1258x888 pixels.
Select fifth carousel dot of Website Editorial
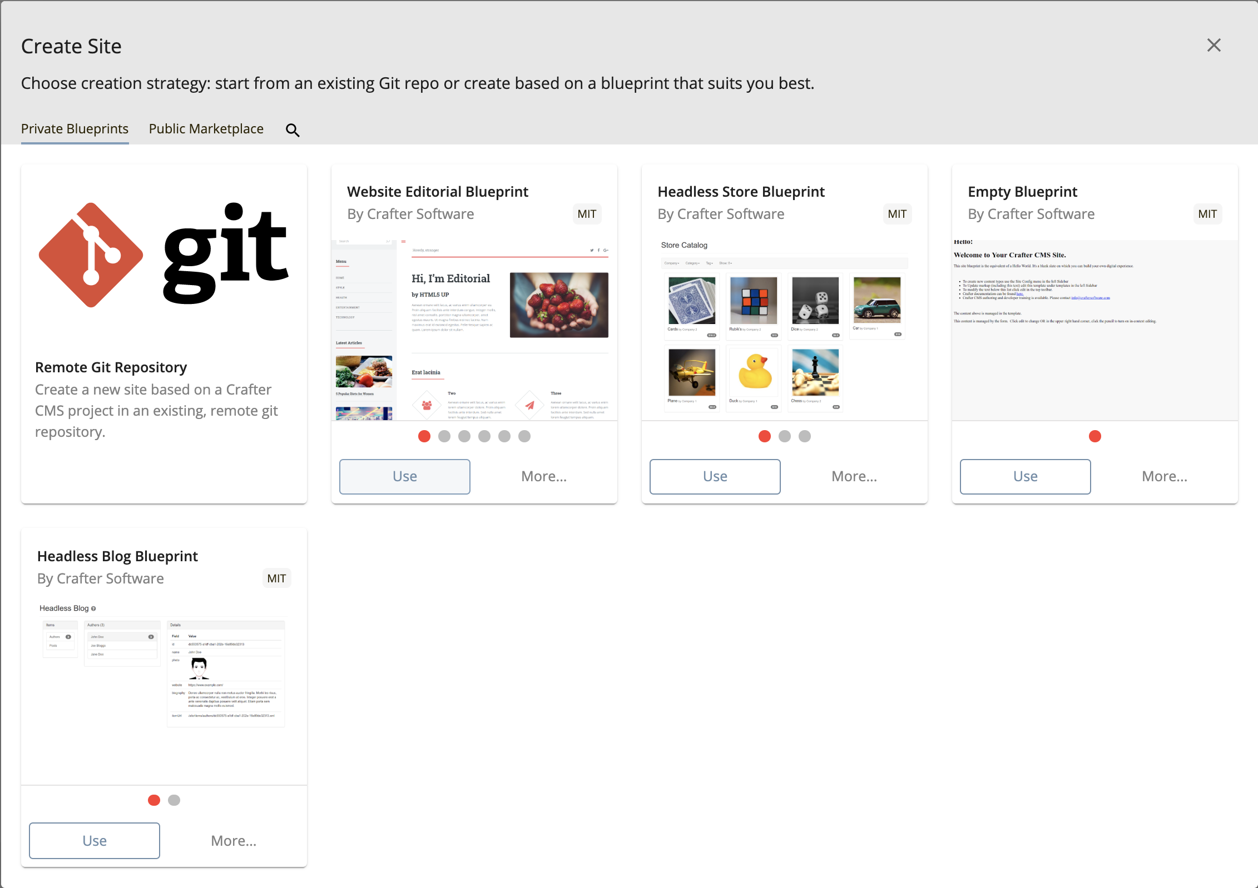(504, 436)
